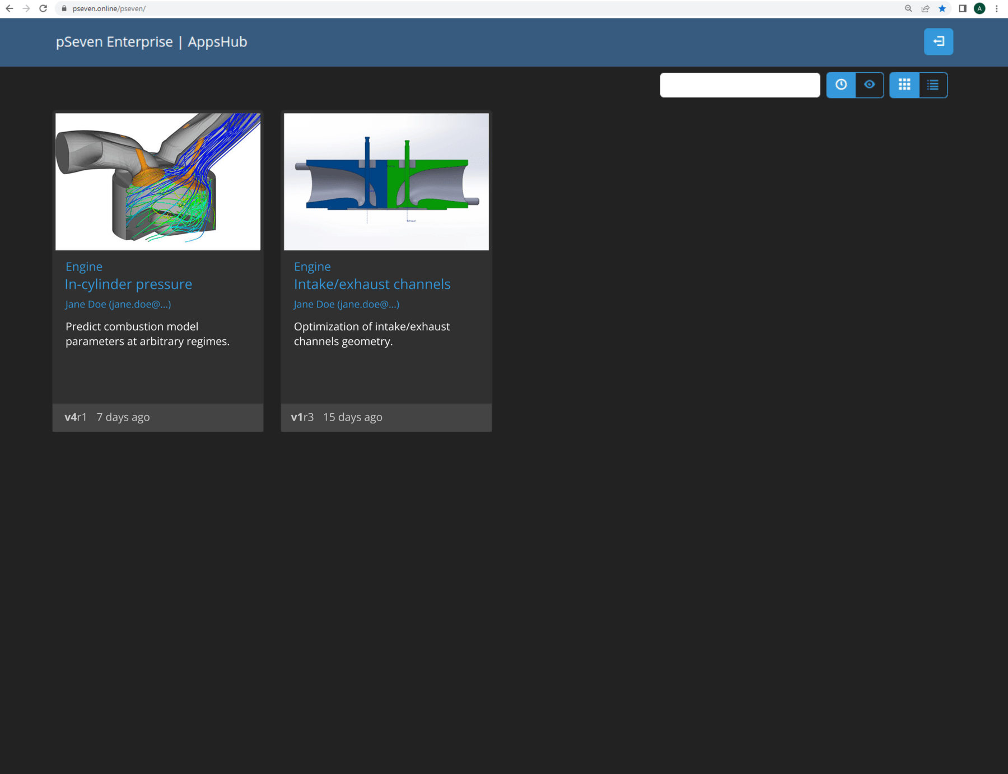Click the Jane Doe author link on the In-cylinder pressure card
The width and height of the screenshot is (1008, 774).
pyautogui.click(x=118, y=304)
